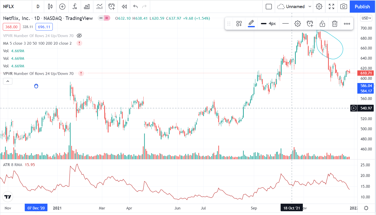Enter fullscreen mode
Image resolution: width=376 pixels, height=215 pixels.
[x=331, y=7]
